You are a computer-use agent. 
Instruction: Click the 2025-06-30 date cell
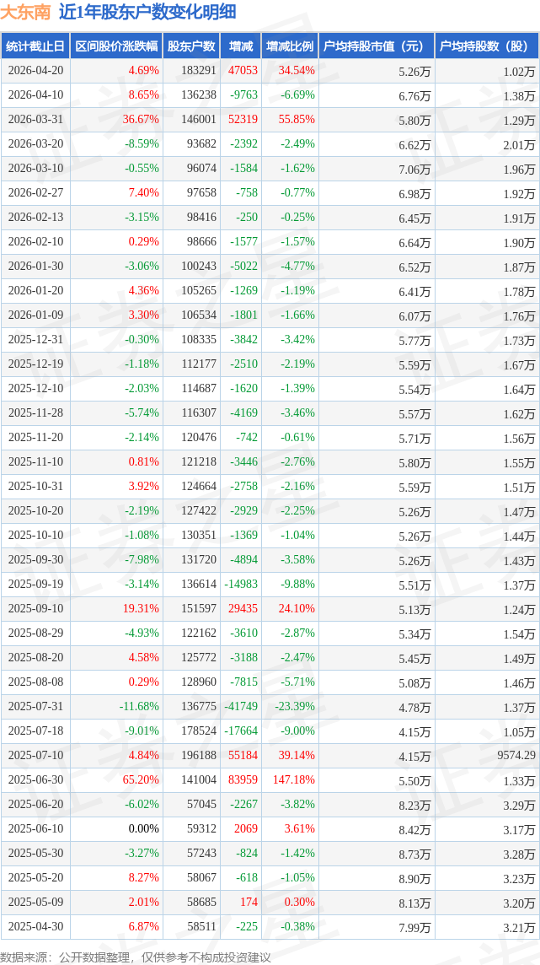pos(35,780)
